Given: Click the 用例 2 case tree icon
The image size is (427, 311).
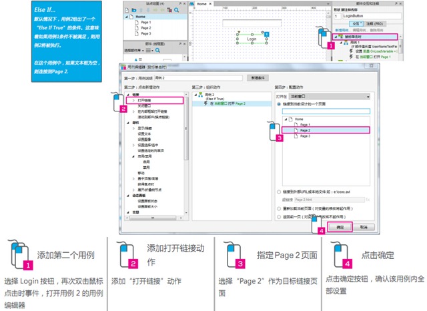Looking at the screenshot, I should (x=201, y=95).
